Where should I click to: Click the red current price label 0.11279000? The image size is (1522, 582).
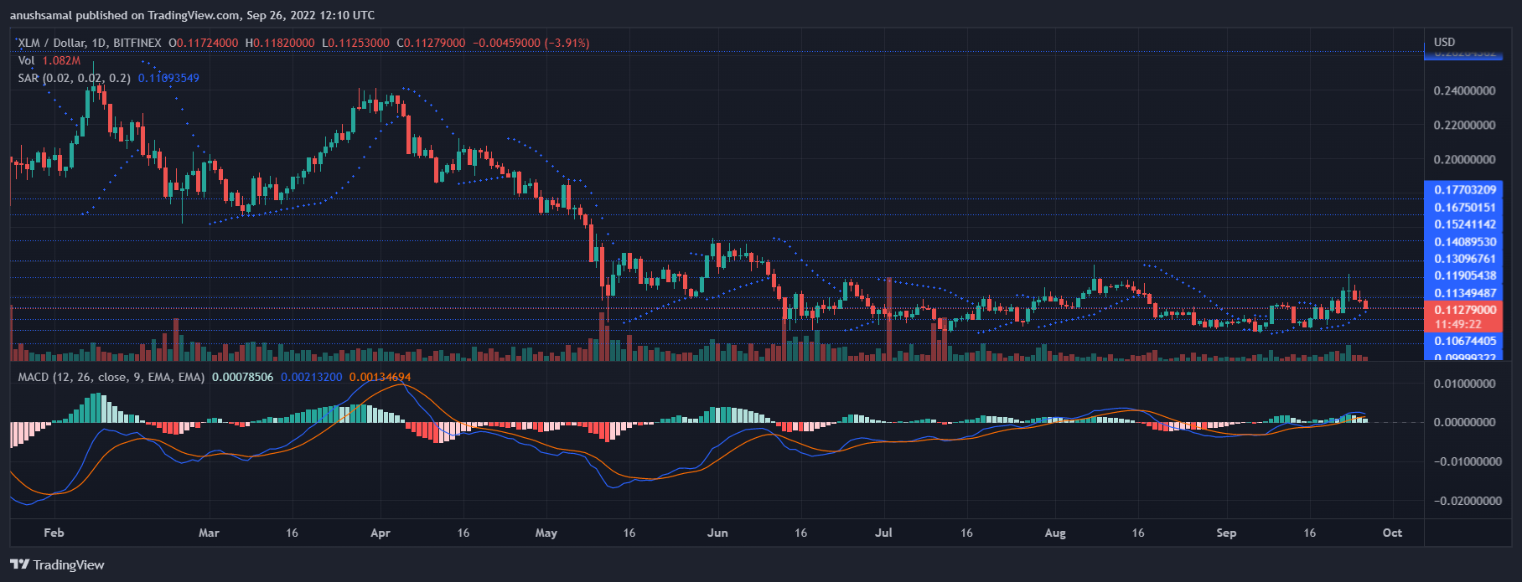[1464, 310]
